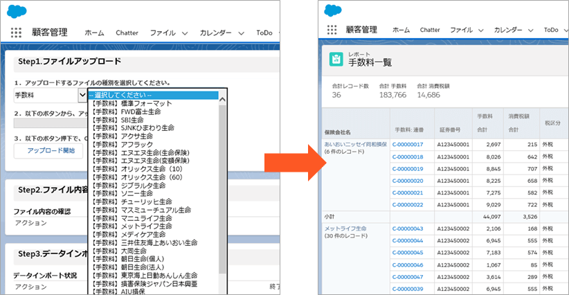Choose 【手数料】損害保険ジャパン日本興亜 option
Screen dimensions: 569x295
click(x=154, y=283)
